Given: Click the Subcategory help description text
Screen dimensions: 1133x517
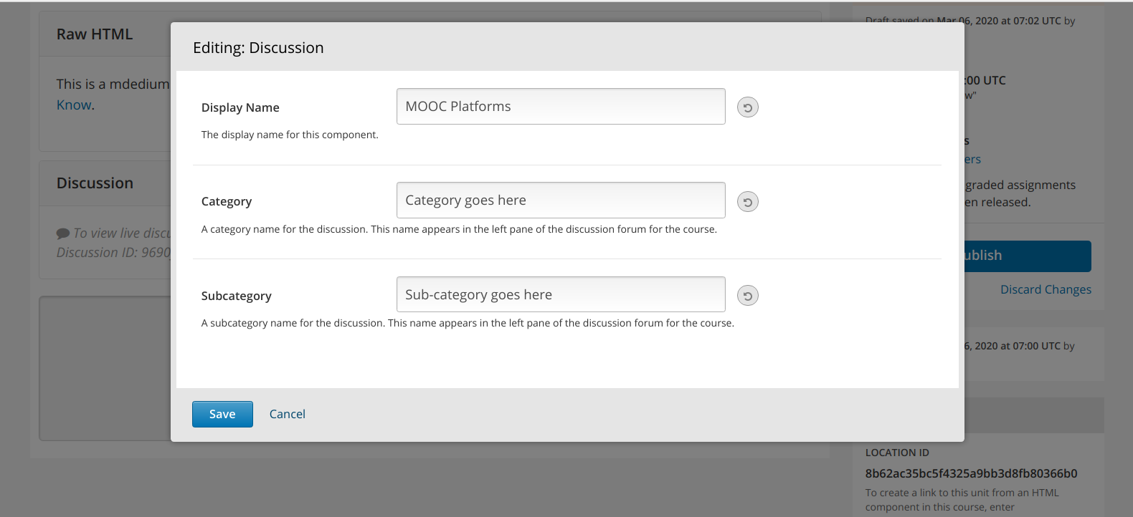Looking at the screenshot, I should click(468, 323).
